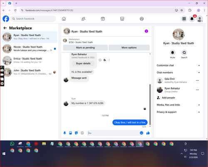The width and height of the screenshot is (208, 167).
Task: Open settings gear in the side capture toolbar
Action: pos(2,83)
